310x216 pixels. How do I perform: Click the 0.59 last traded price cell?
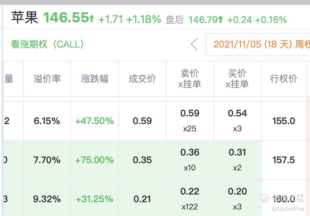tap(142, 121)
